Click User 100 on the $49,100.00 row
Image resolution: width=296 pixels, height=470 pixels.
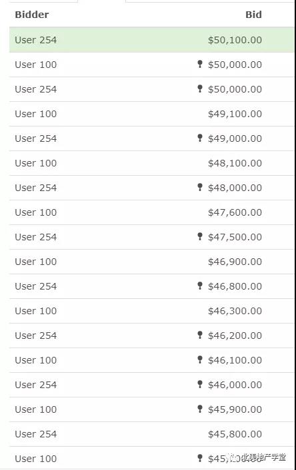[x=36, y=114]
